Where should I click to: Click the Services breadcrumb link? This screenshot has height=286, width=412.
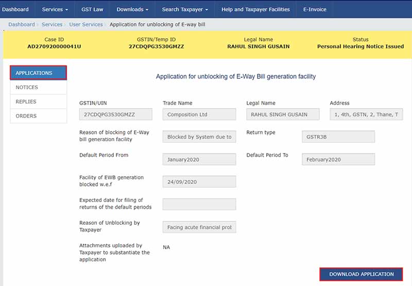[52, 24]
